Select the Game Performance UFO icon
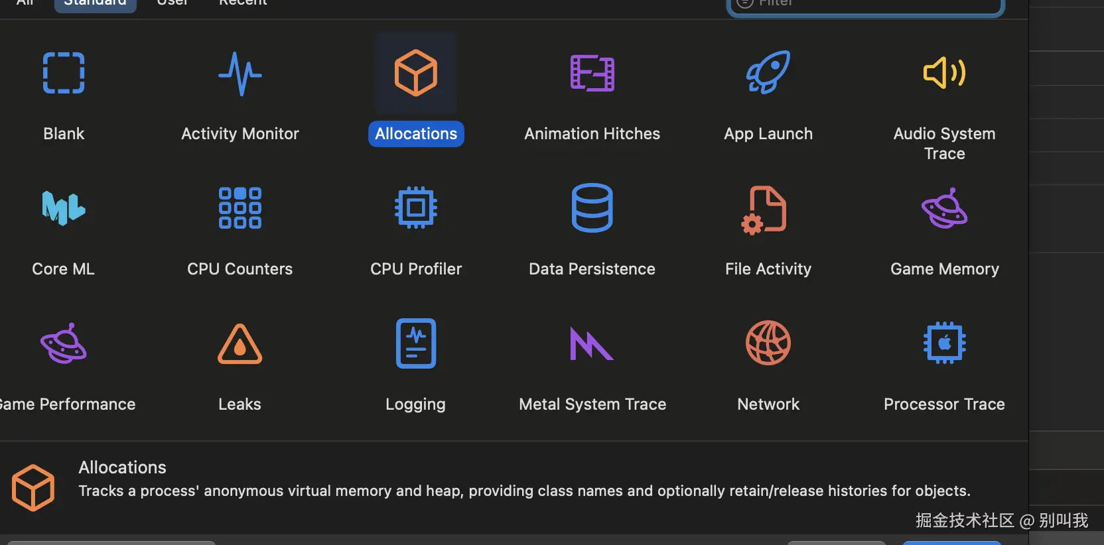 coord(64,343)
